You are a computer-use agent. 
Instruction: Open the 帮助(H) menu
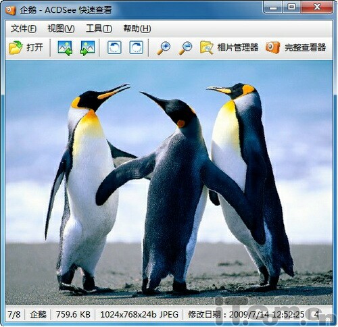click(x=137, y=28)
